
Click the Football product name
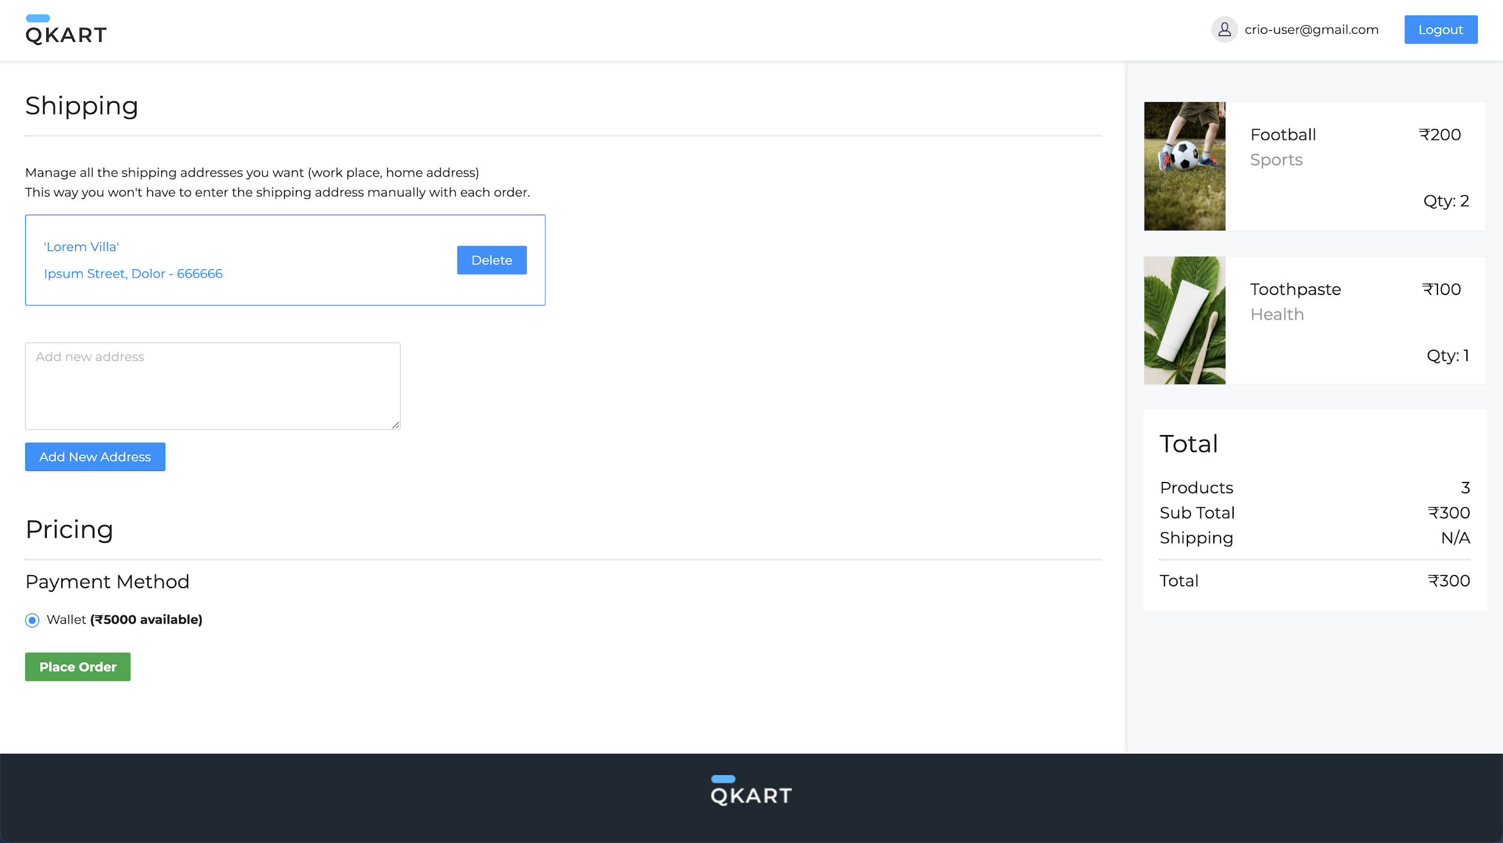click(x=1283, y=135)
